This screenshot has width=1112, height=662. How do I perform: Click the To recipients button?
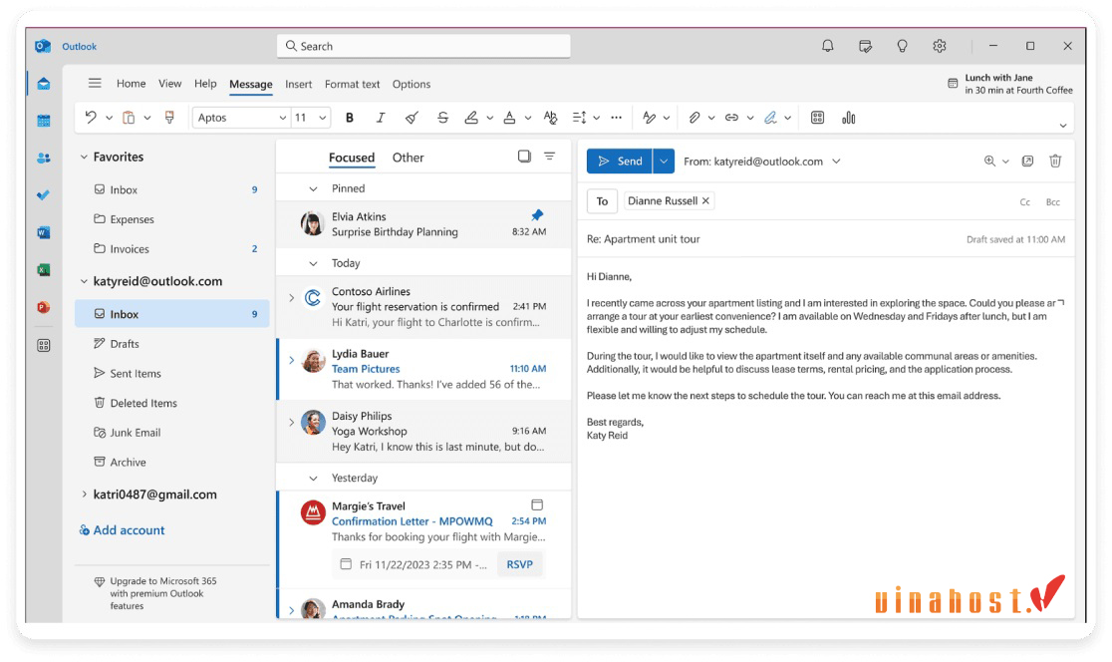[602, 201]
